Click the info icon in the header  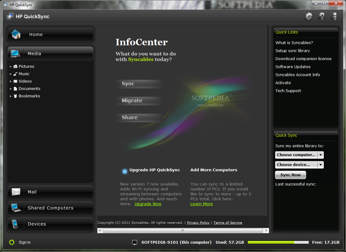(x=335, y=16)
